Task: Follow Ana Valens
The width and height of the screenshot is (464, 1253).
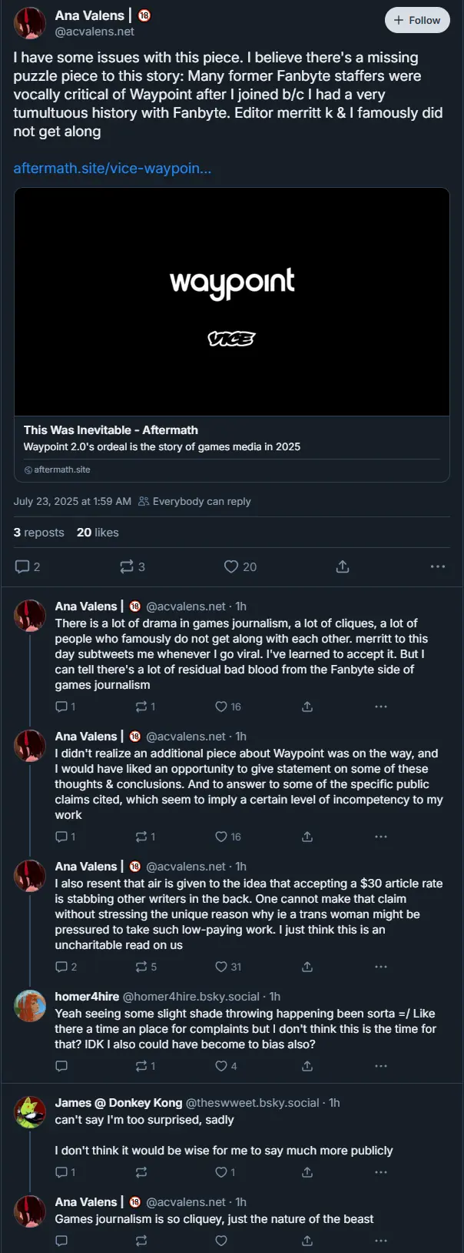Action: coord(417,21)
